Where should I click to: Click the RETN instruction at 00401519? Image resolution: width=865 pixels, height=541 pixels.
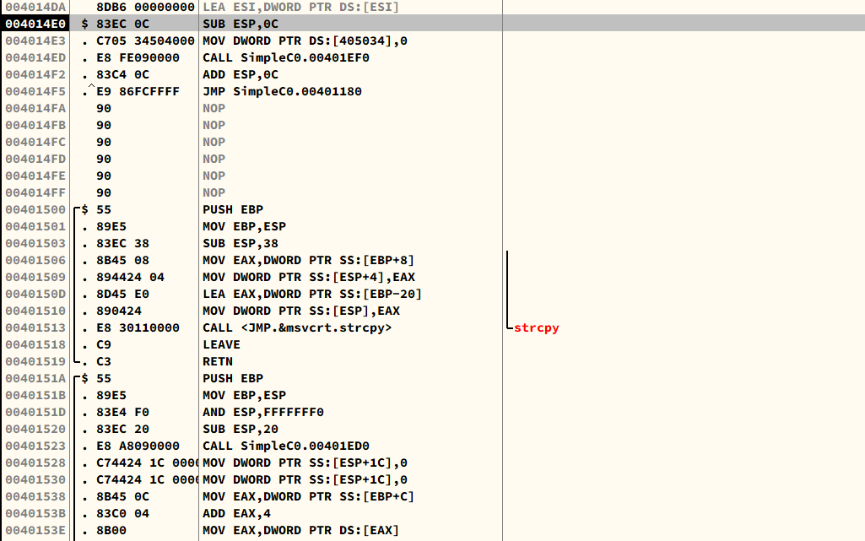point(217,361)
